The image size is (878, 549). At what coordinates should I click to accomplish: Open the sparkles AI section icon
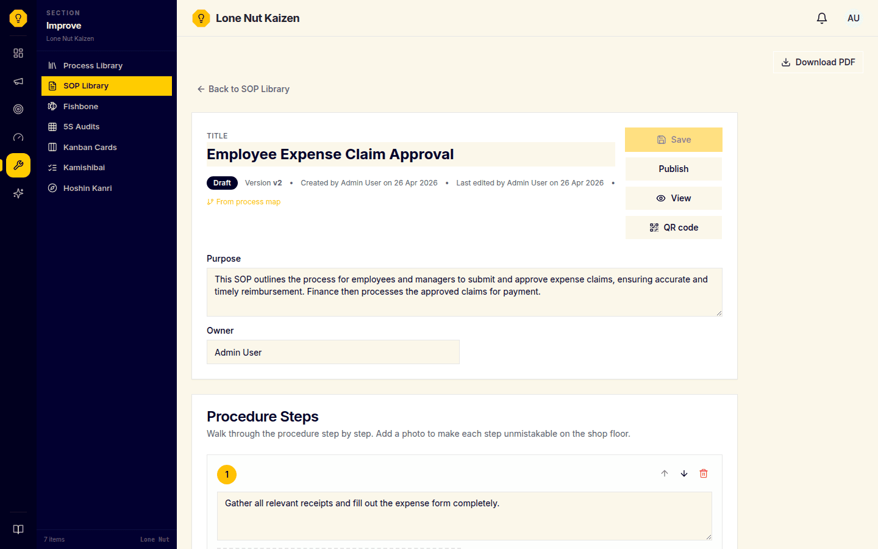click(18, 193)
